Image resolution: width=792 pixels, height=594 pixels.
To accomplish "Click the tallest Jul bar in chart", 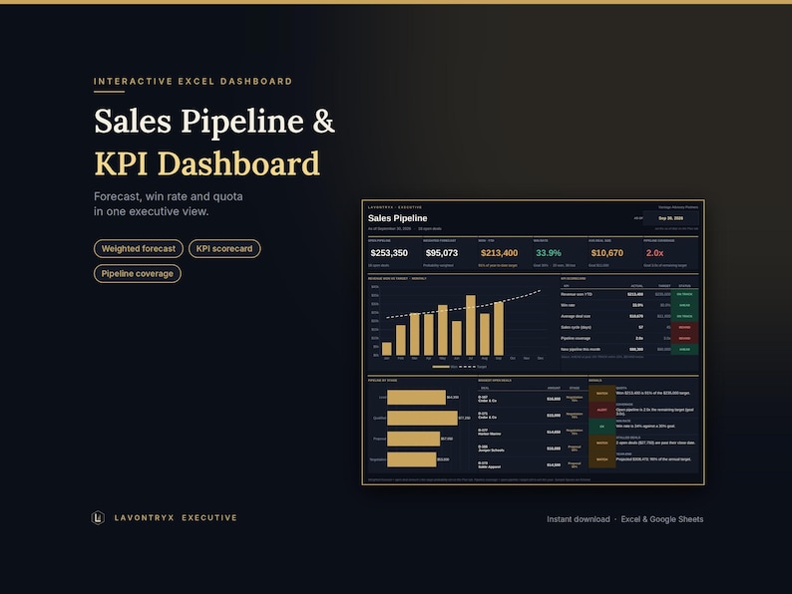I will click(470, 325).
